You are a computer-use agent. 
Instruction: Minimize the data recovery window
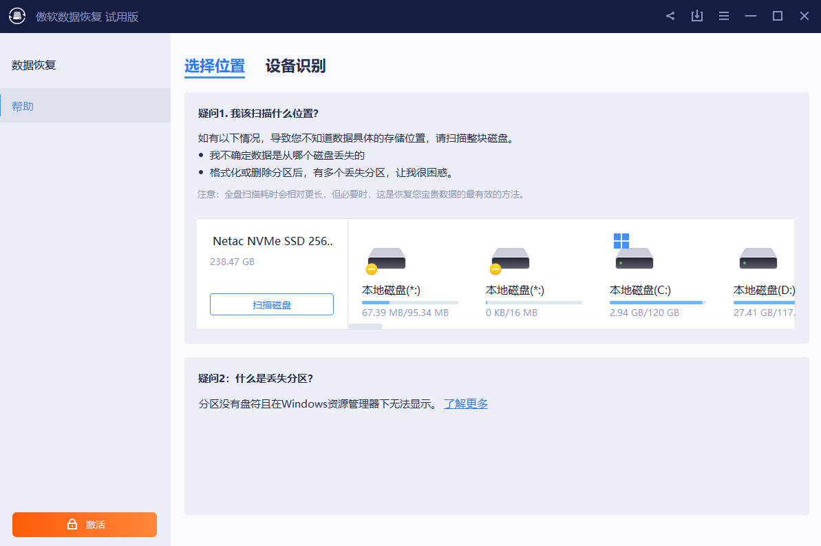751,17
